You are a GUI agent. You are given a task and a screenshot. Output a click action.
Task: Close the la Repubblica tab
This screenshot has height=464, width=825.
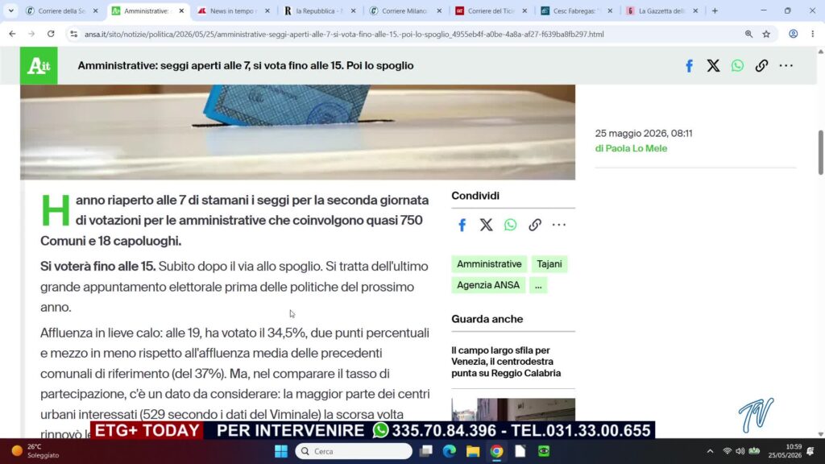coord(353,10)
